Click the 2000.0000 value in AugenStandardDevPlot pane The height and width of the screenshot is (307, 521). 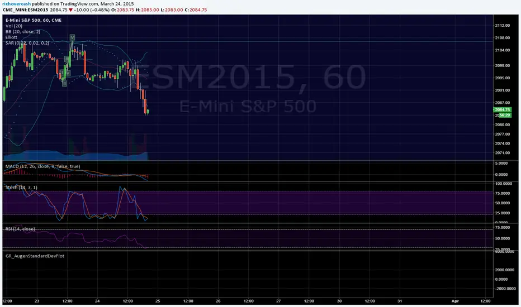pos(504,270)
